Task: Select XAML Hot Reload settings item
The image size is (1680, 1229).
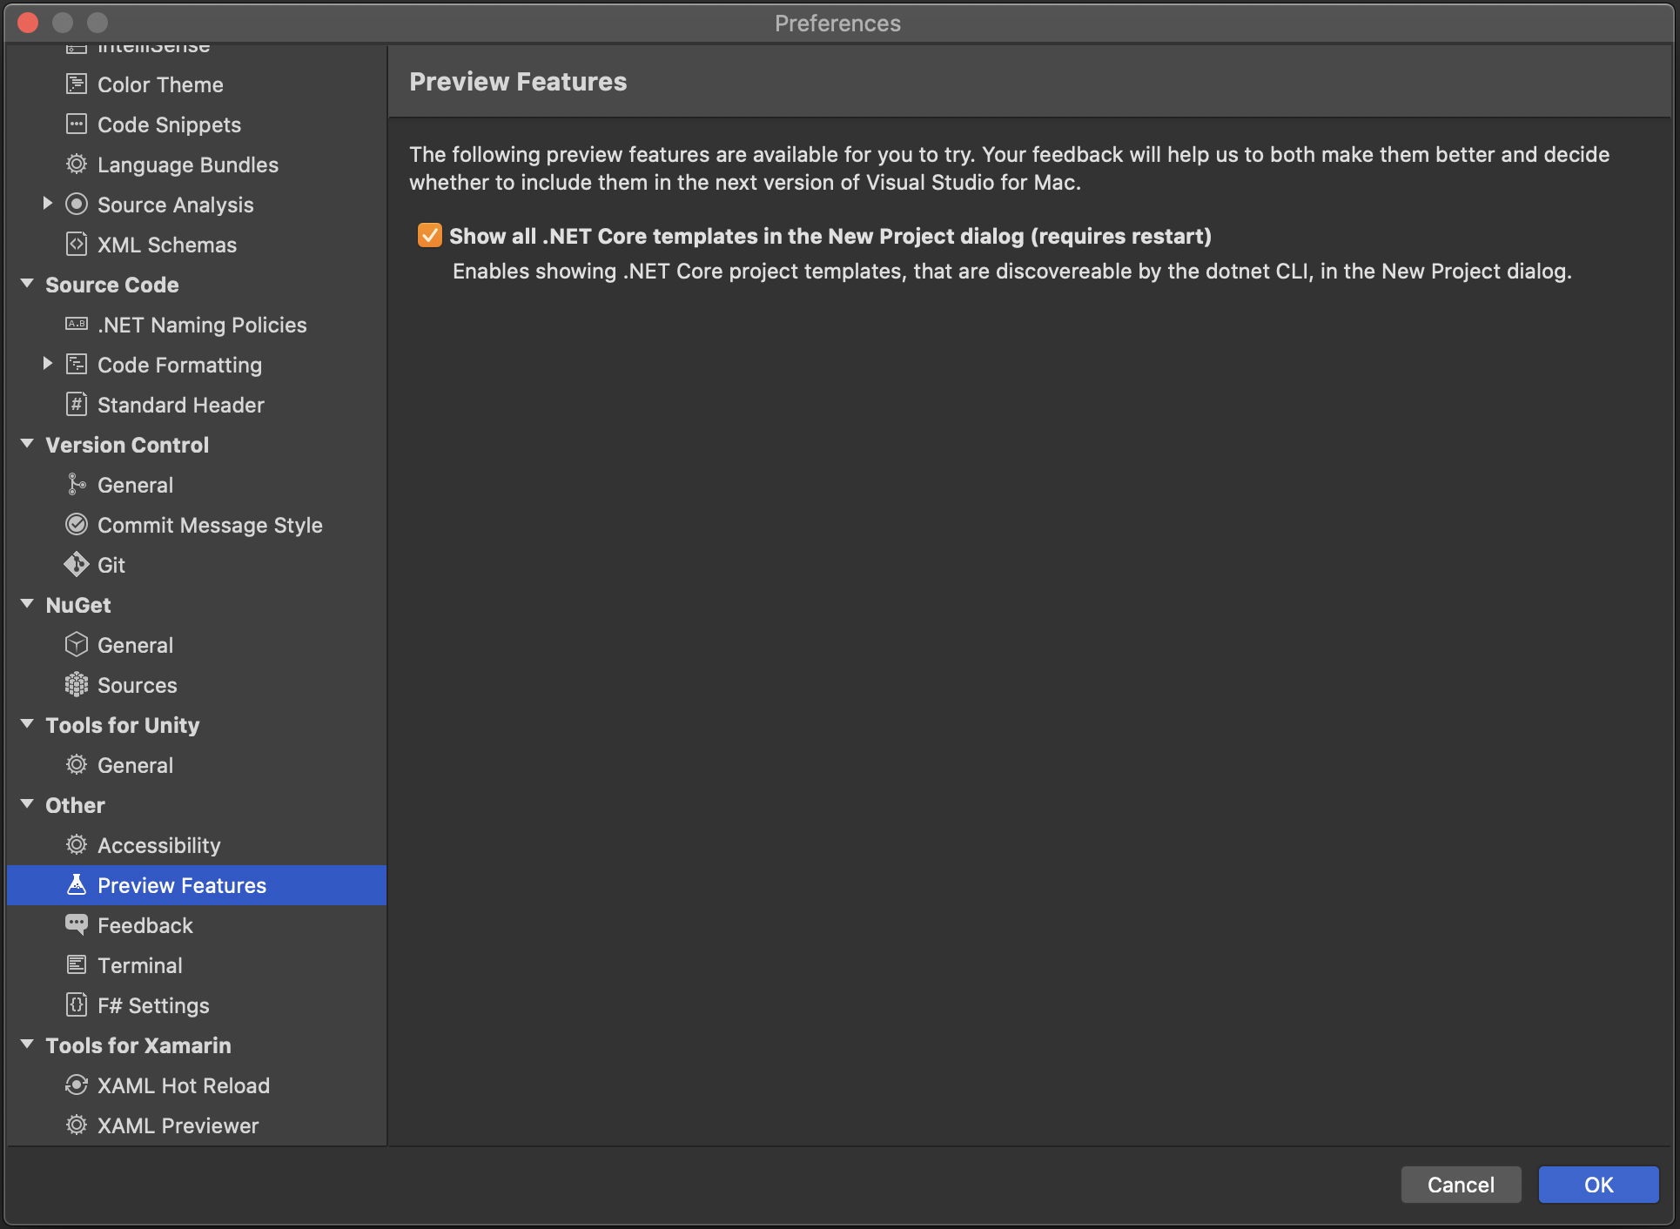Action: (x=183, y=1085)
